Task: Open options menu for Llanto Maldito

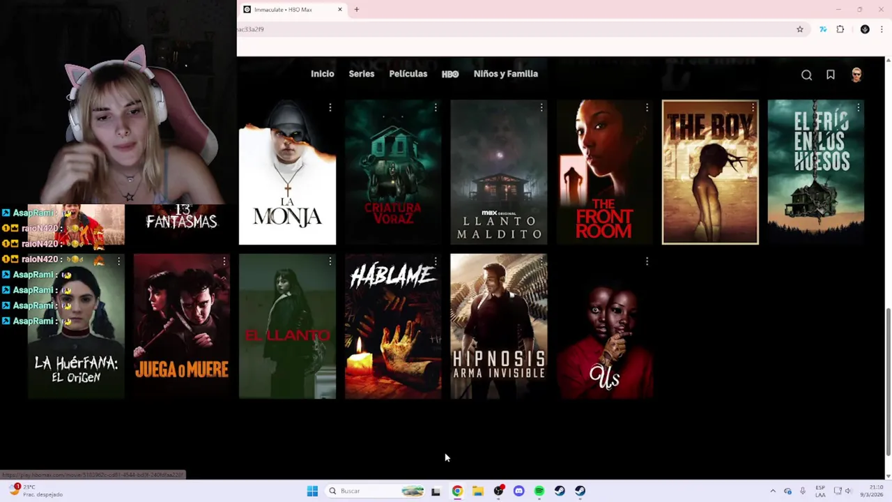Action: 541,107
